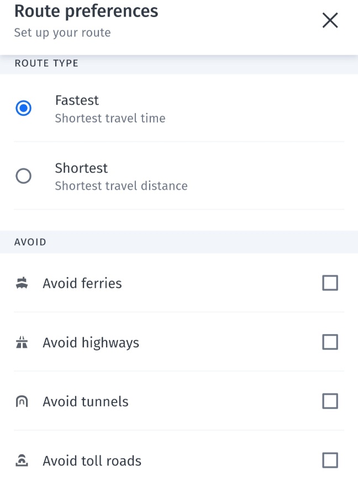Click the toll booth icon beside Avoid toll roads
The width and height of the screenshot is (358, 477).
22,460
